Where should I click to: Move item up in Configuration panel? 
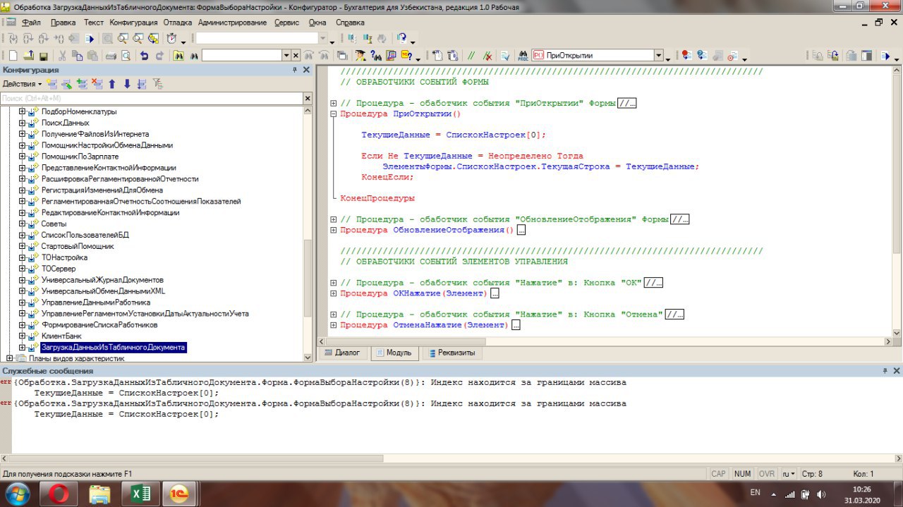pos(111,84)
